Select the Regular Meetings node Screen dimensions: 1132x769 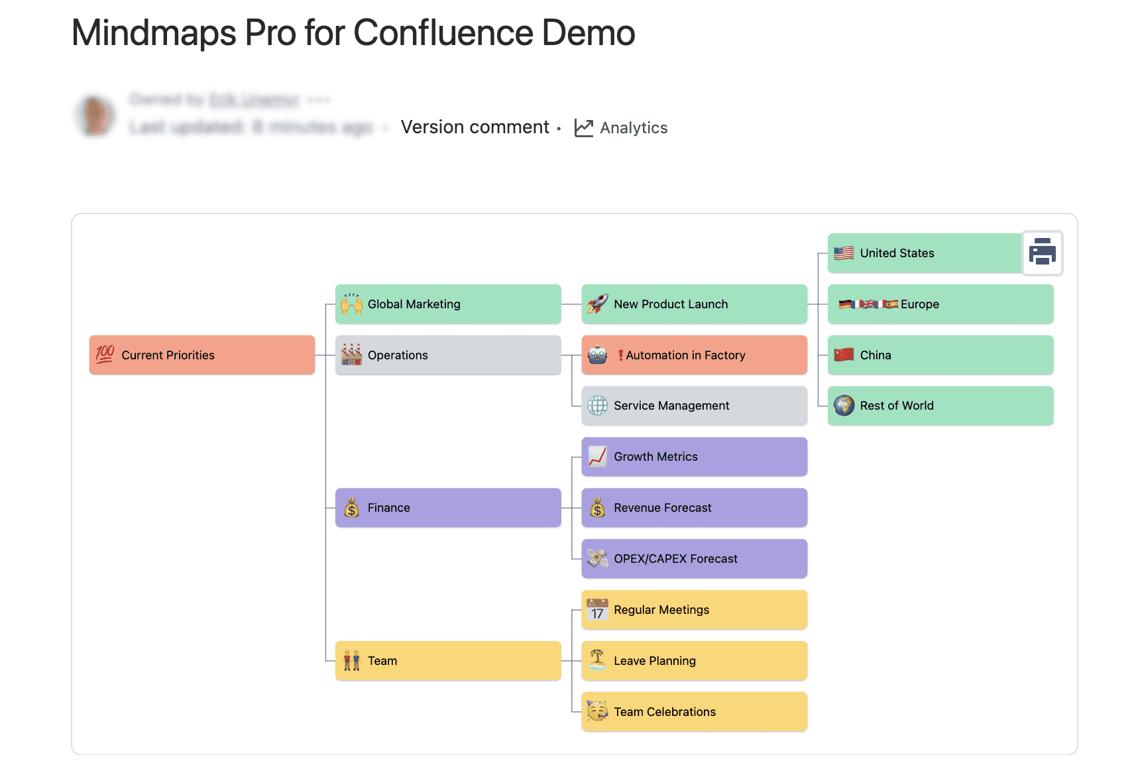[695, 610]
